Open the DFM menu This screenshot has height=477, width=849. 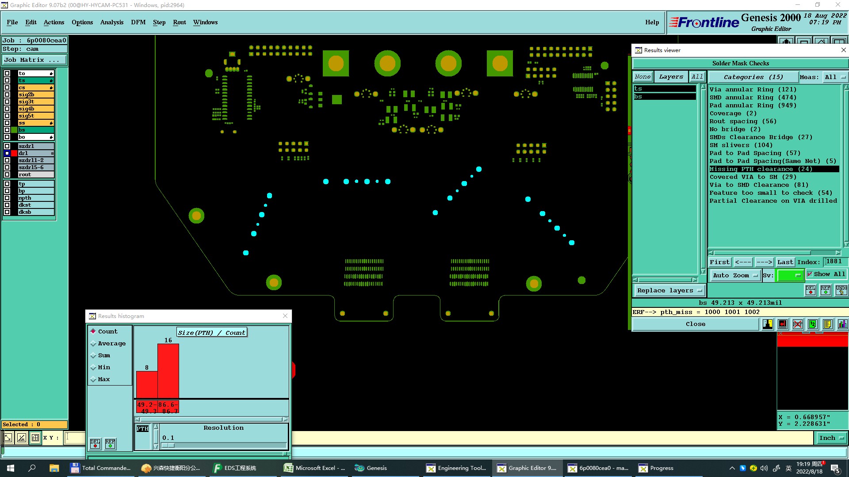coord(138,22)
